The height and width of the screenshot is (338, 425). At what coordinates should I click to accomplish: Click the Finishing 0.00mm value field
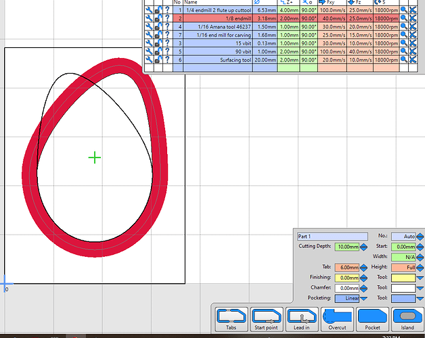(x=345, y=278)
